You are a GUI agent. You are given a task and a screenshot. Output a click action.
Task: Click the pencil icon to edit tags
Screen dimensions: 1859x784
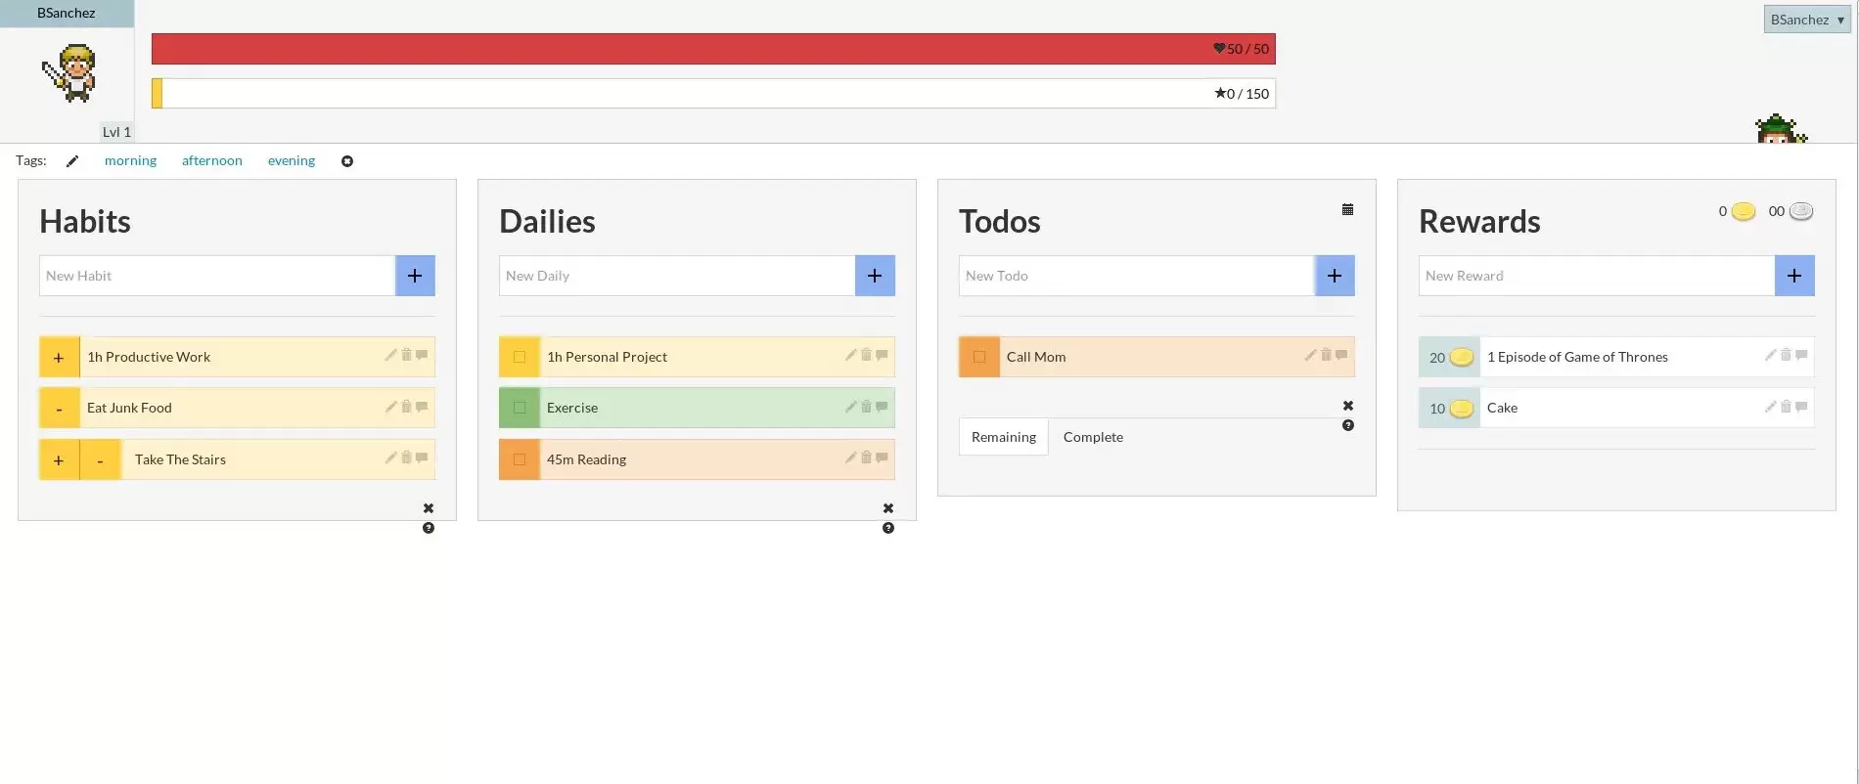pyautogui.click(x=72, y=161)
